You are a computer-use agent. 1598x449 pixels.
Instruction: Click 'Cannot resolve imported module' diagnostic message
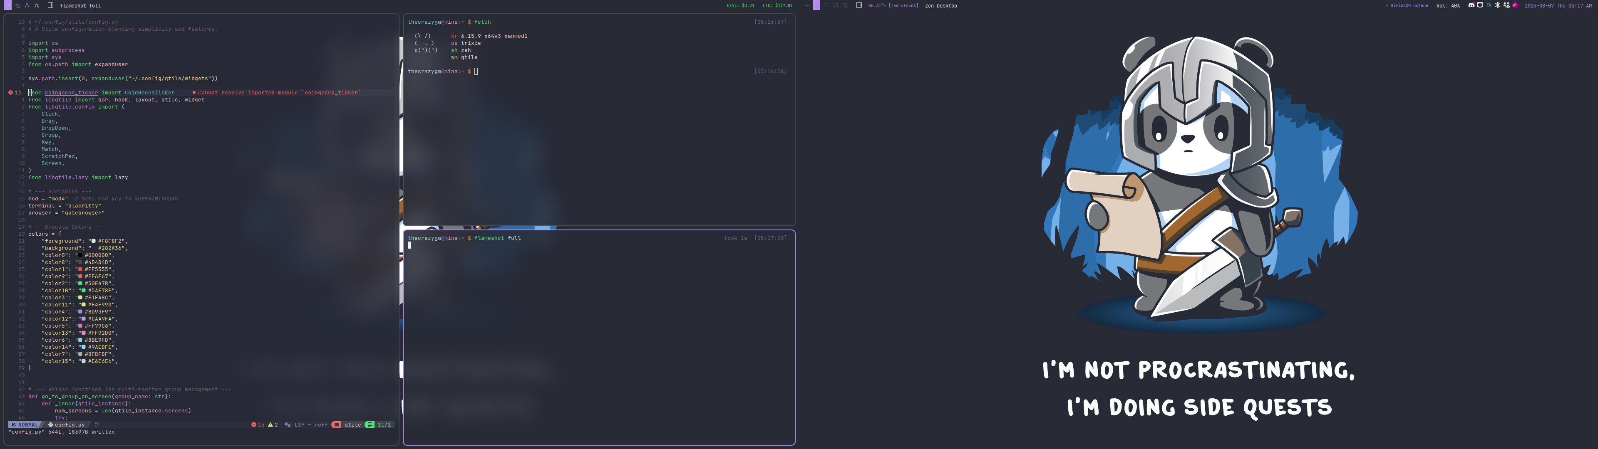278,92
